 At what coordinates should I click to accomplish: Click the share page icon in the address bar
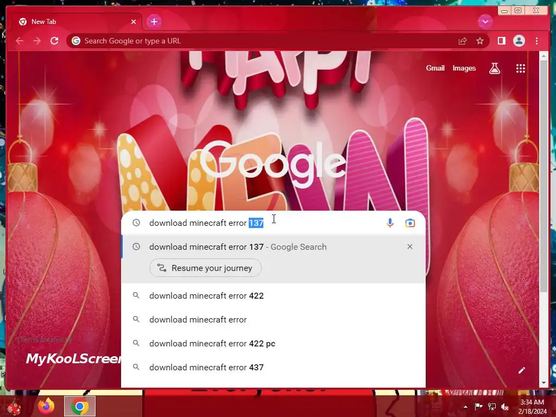pos(463,41)
